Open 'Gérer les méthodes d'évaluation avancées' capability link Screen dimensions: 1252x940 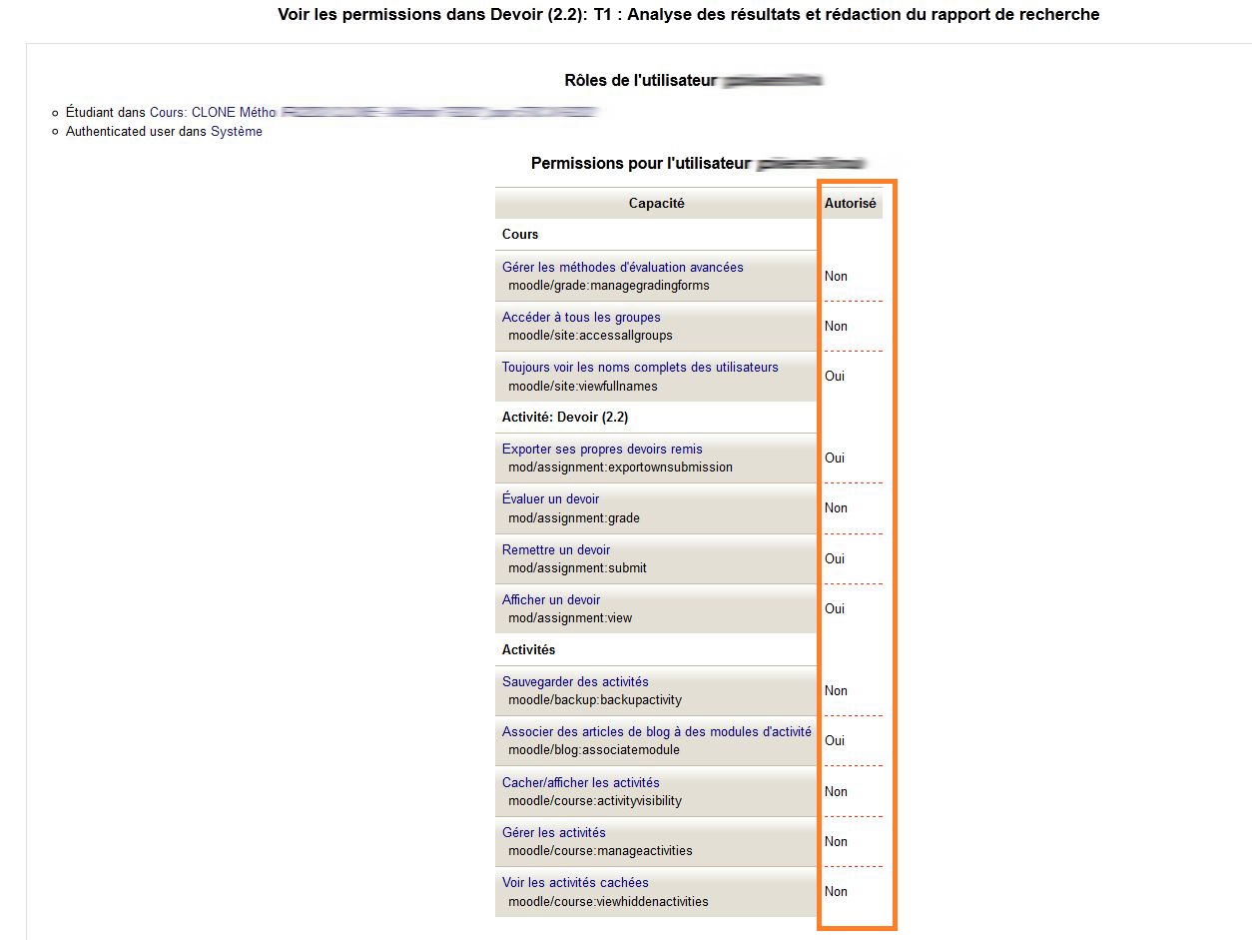point(622,267)
